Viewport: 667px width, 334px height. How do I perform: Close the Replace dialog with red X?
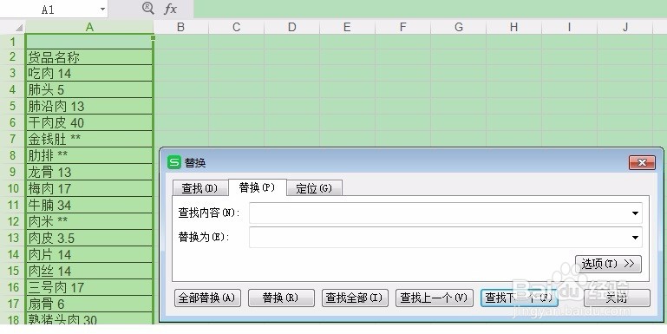642,162
